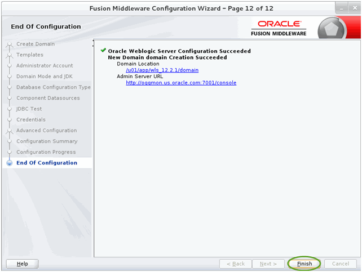Open the domain location path link
The height and width of the screenshot is (272, 362).
tap(162, 70)
